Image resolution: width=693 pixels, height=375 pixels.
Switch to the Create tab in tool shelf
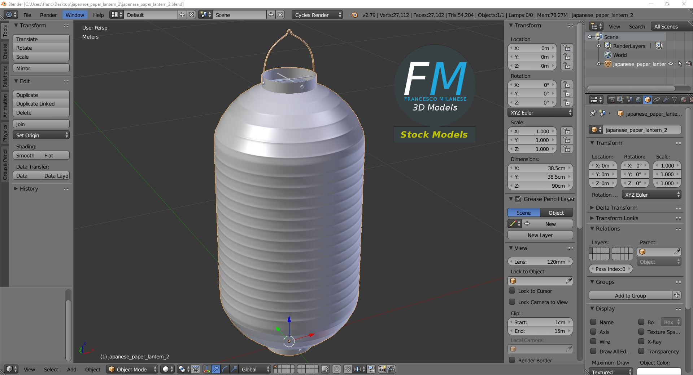pos(5,51)
